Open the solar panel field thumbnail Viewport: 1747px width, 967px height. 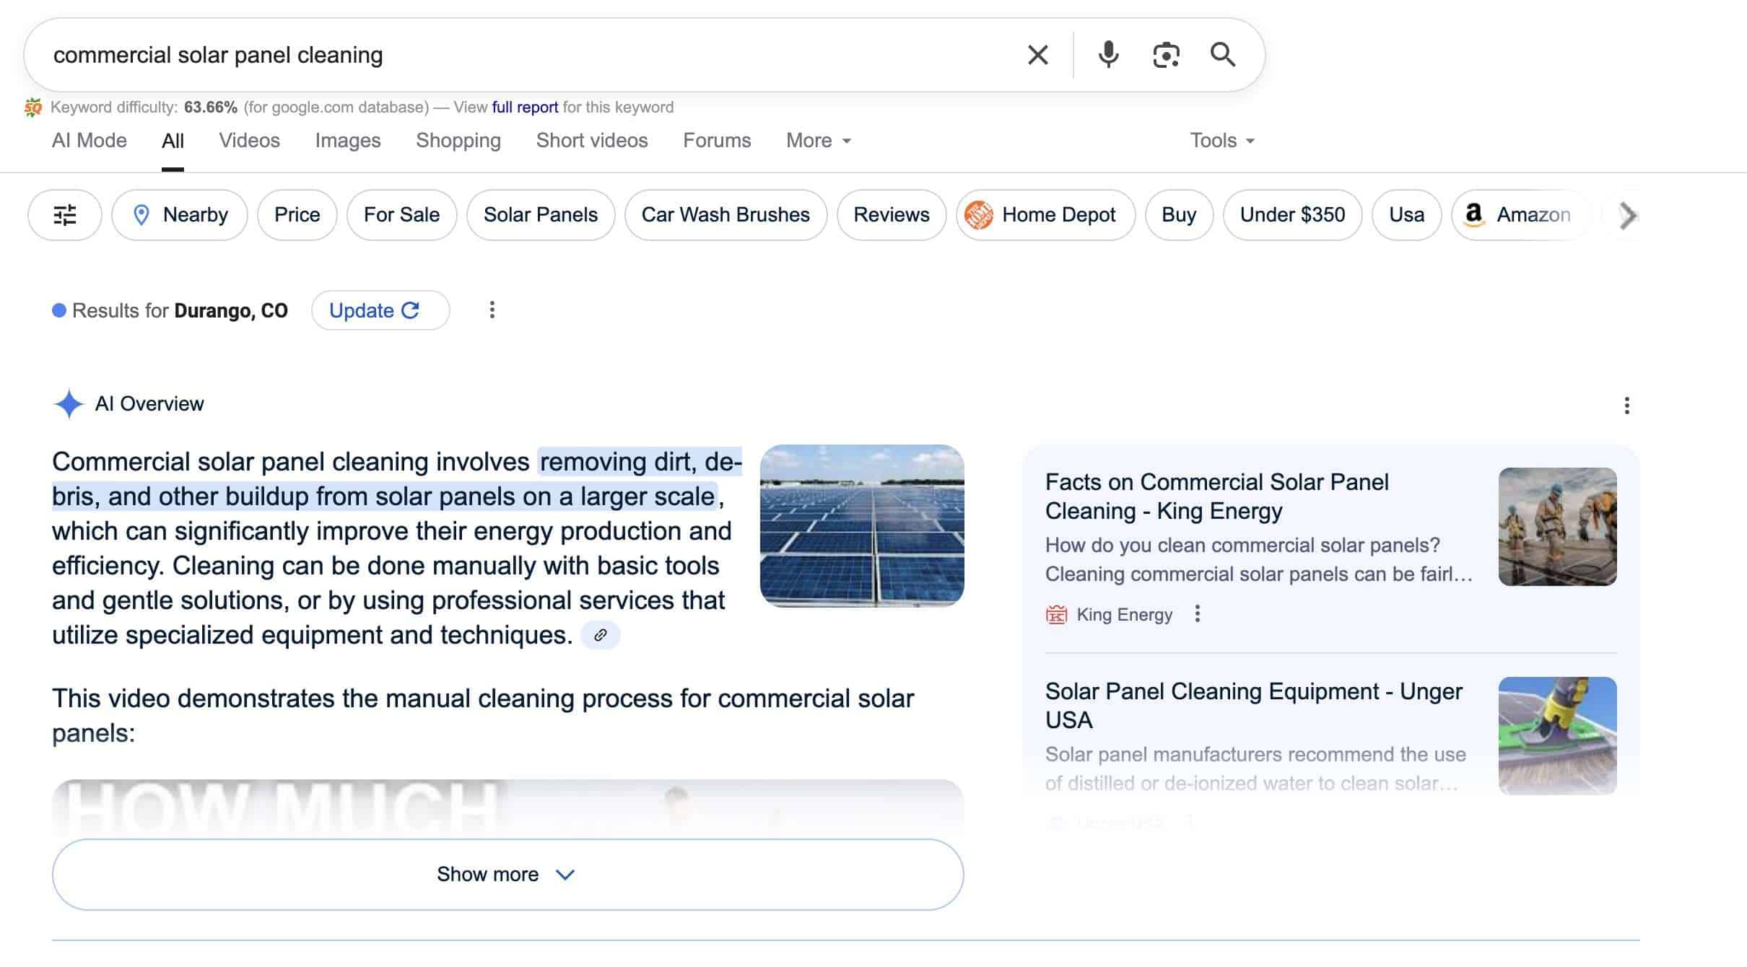pyautogui.click(x=862, y=525)
